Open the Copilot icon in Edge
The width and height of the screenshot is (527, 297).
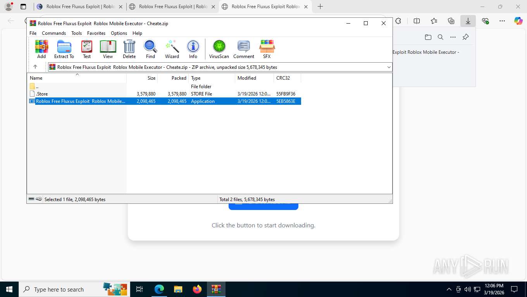click(518, 21)
